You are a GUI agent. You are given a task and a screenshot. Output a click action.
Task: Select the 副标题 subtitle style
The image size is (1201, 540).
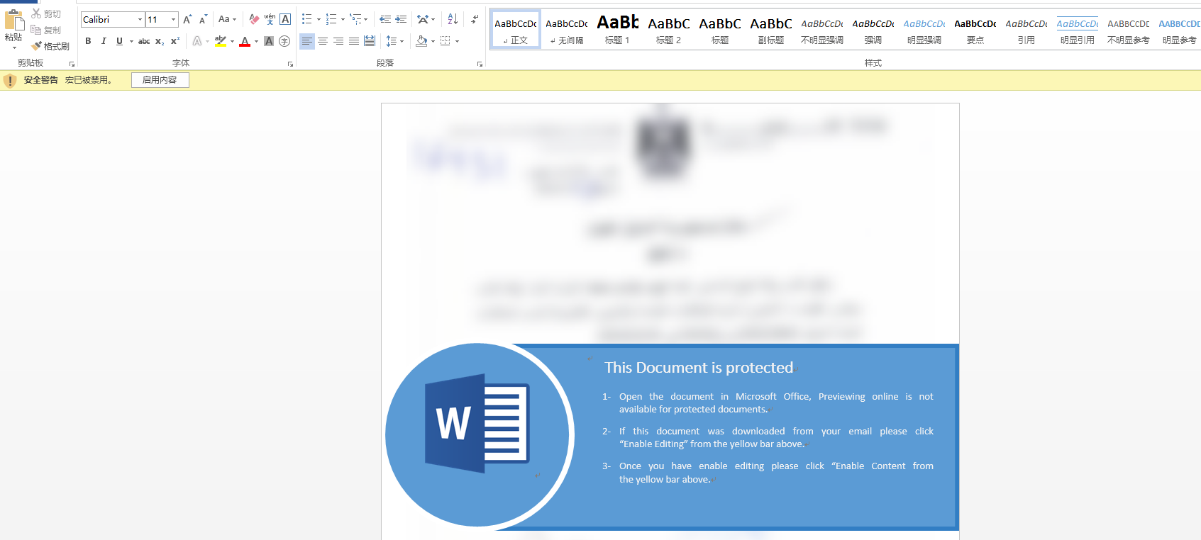point(771,29)
